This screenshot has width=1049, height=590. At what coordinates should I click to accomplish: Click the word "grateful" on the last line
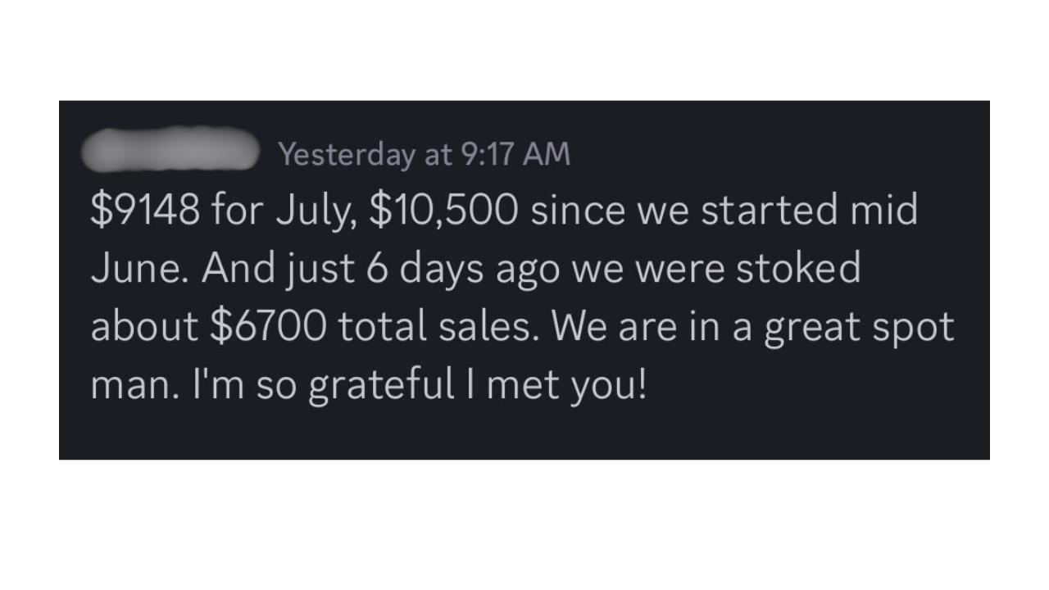[x=382, y=385]
